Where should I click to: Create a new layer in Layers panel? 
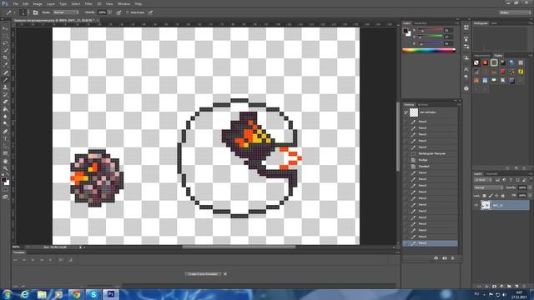tap(516, 287)
